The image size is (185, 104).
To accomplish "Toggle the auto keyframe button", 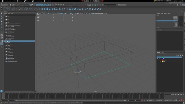I will (x=182, y=100).
